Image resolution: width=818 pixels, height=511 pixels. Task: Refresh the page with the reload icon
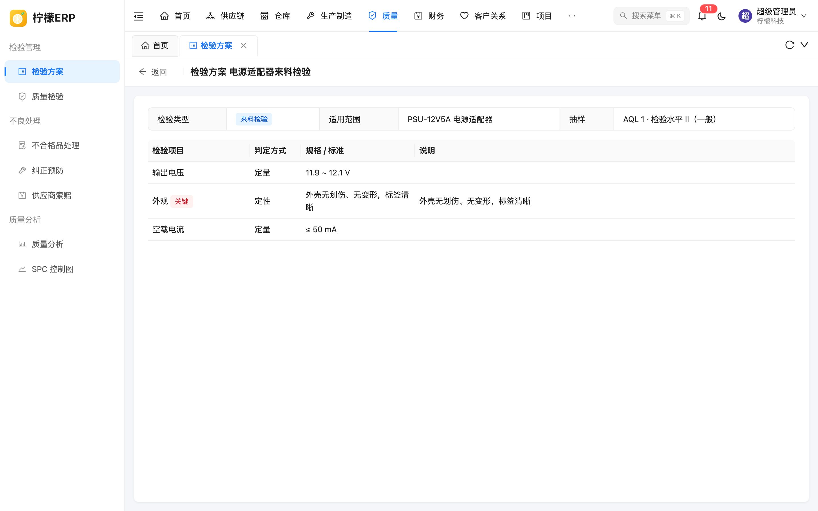[x=789, y=45]
